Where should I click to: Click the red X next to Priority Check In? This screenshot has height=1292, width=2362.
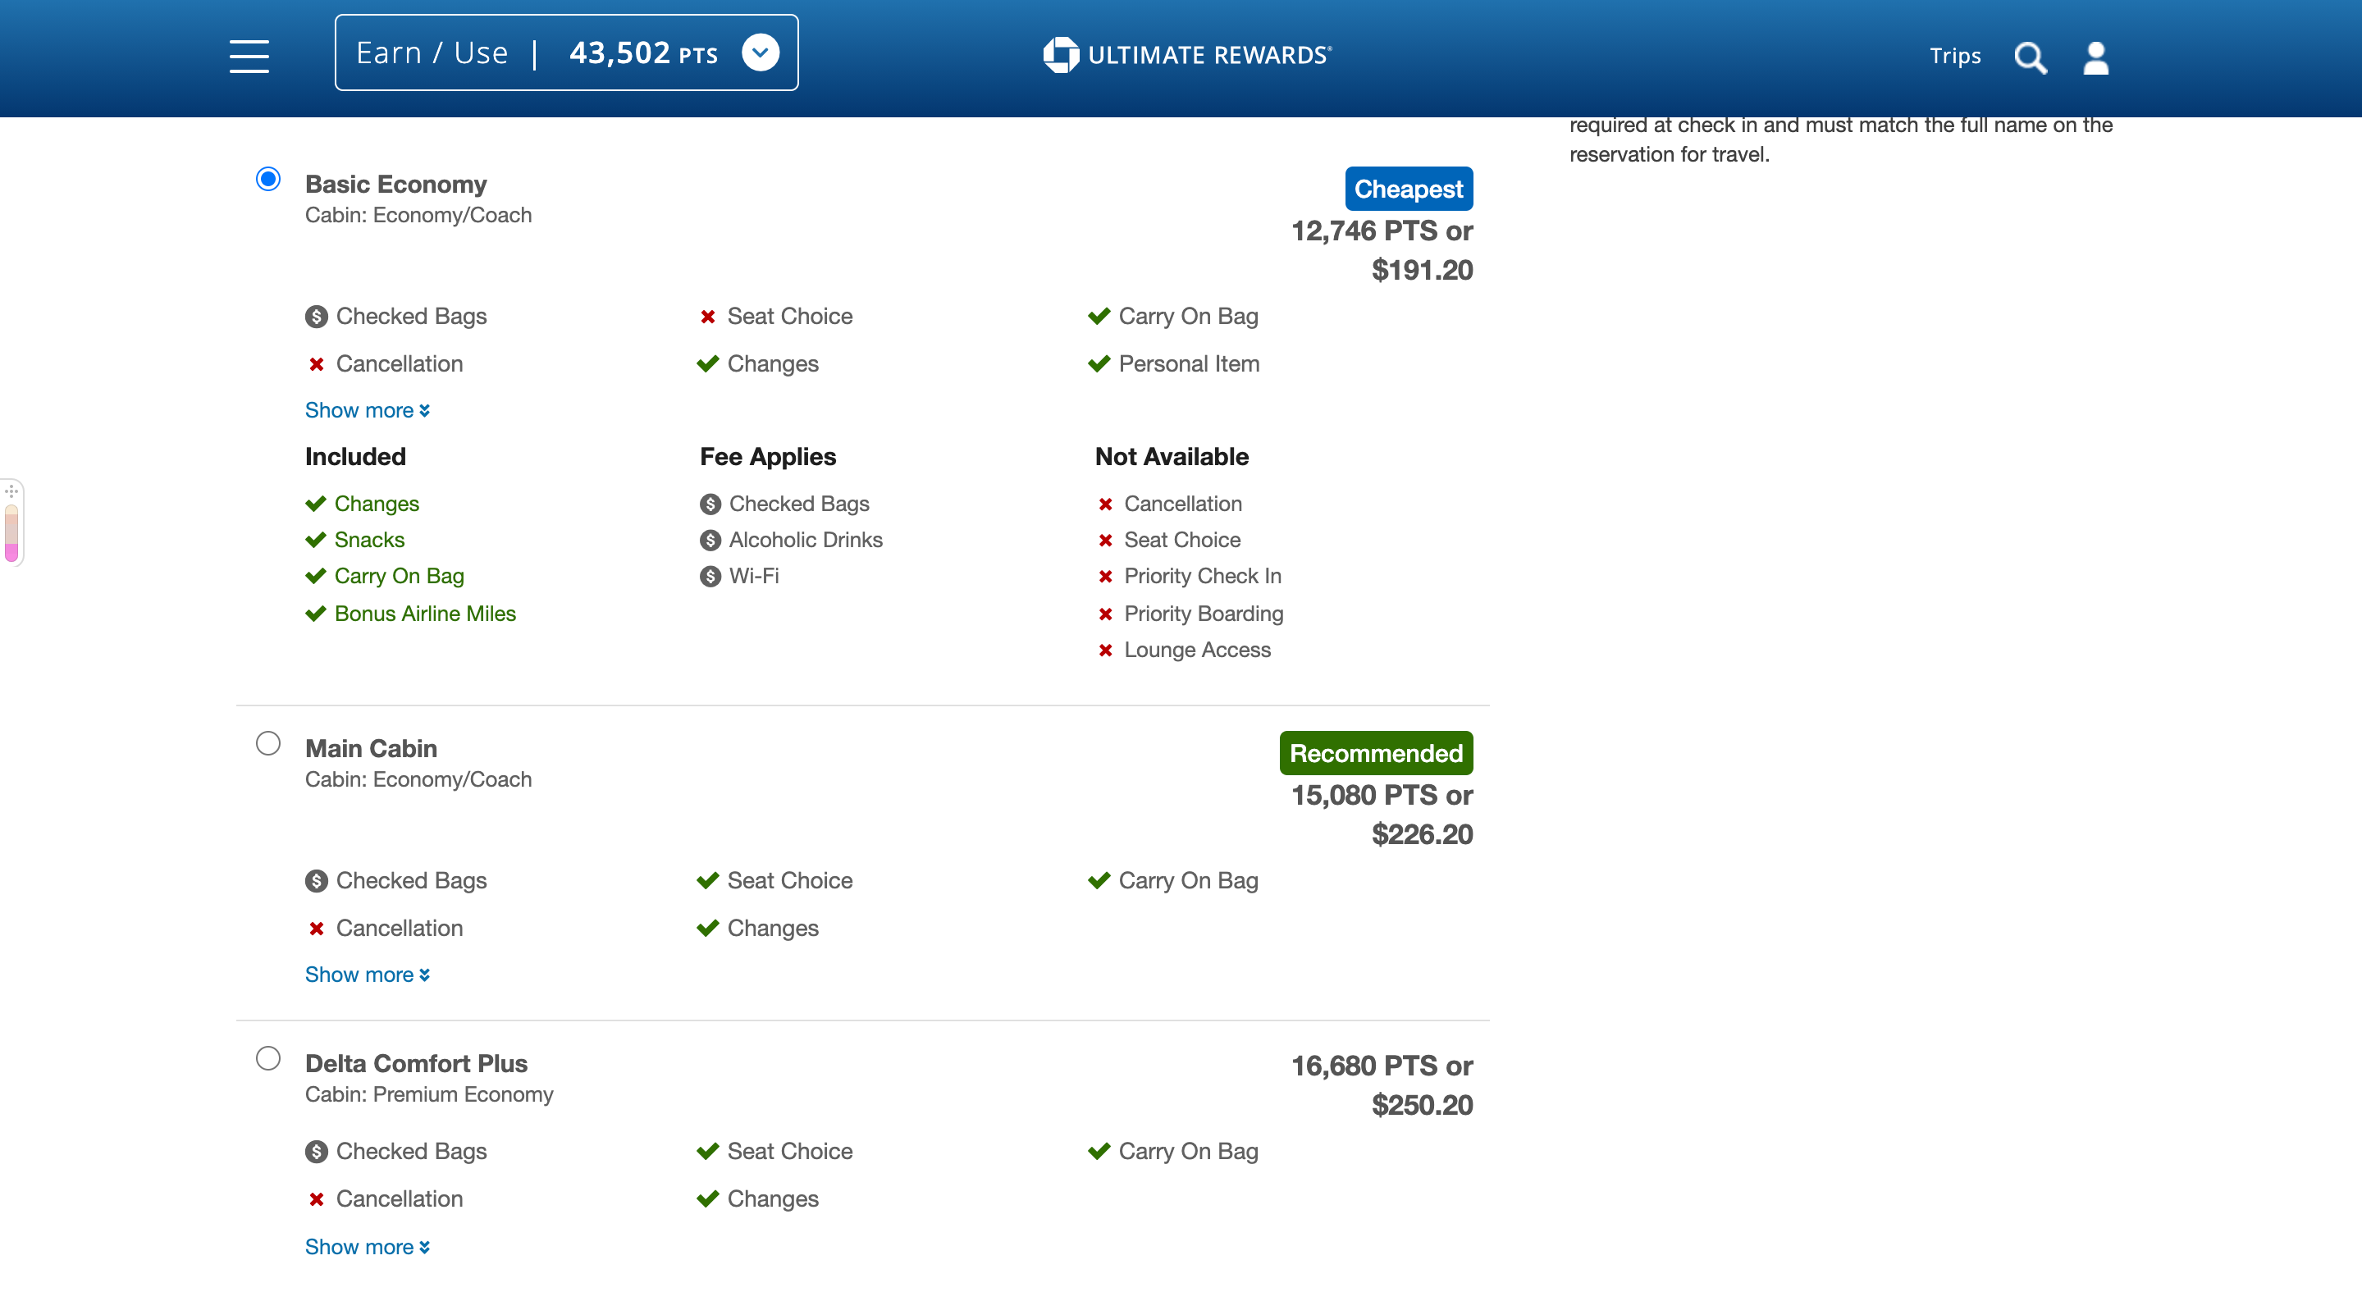(1106, 576)
